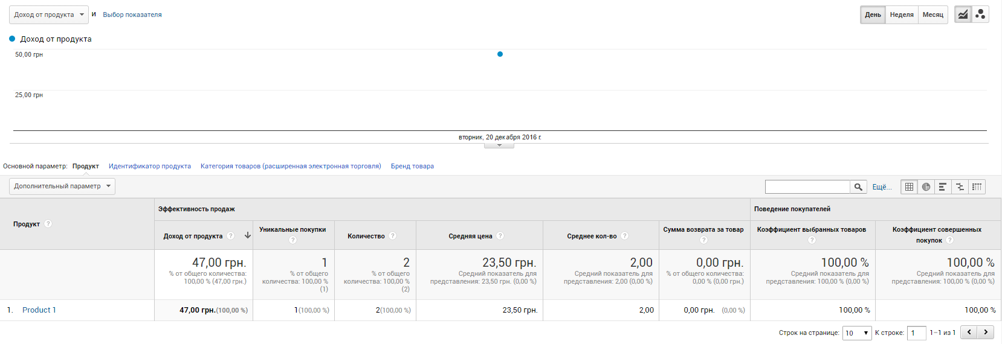Open help for Уникальные покупки

point(293,240)
